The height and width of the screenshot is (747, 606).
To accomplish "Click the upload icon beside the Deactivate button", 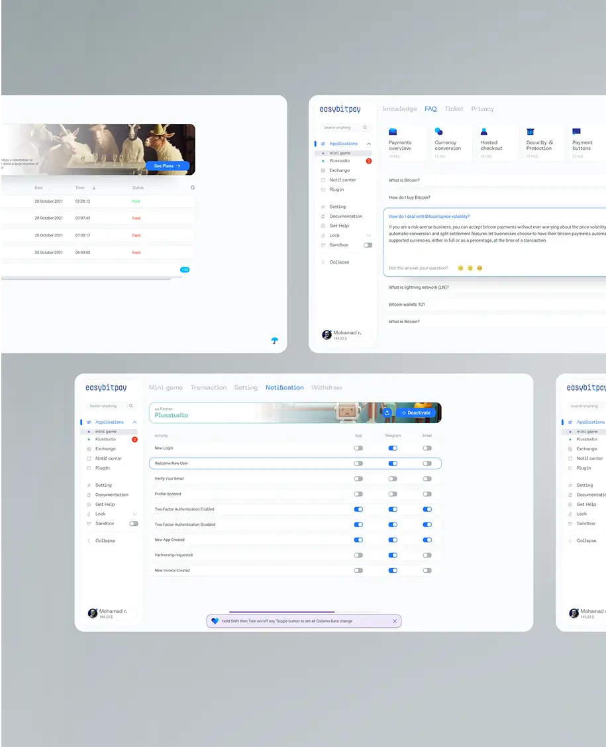I will pos(387,413).
